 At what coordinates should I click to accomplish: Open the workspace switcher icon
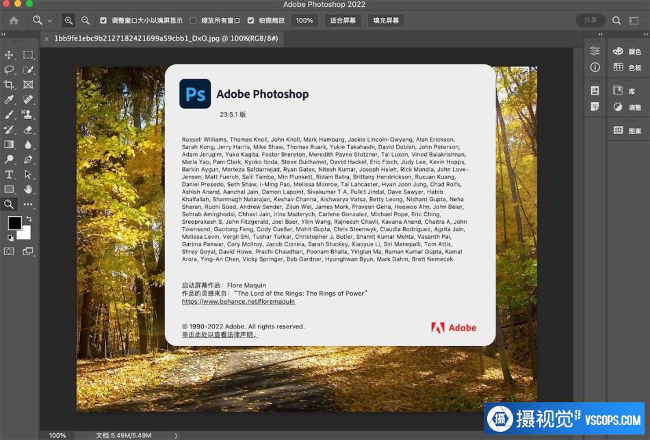tap(634, 21)
